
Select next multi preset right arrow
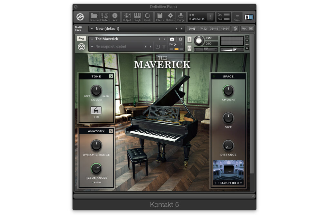tap(181, 29)
